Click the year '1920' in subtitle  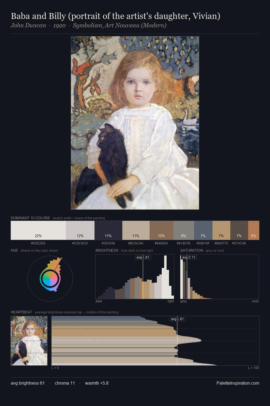coord(59,25)
